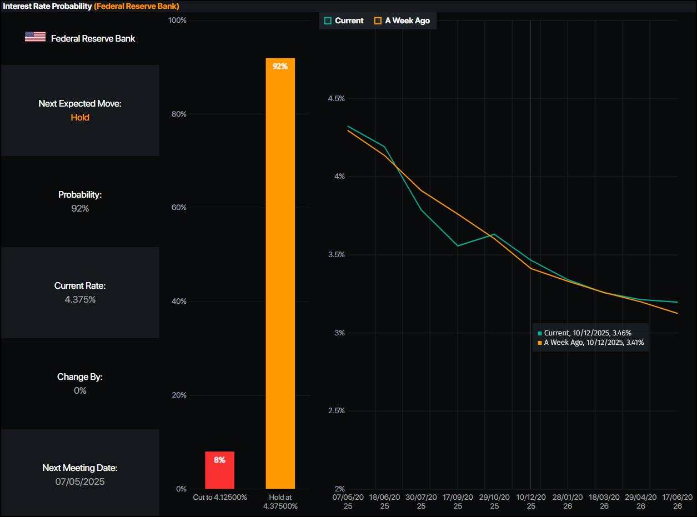Screen dimensions: 697x517
Task: Click the 10/12/2025 data point on chart
Action: coord(531,263)
